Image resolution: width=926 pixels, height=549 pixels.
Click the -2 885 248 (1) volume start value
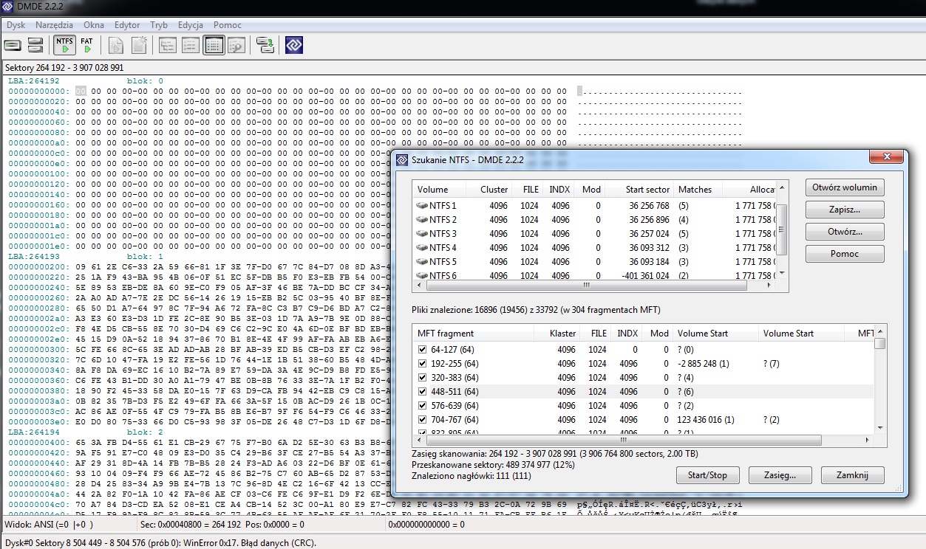coord(704,364)
